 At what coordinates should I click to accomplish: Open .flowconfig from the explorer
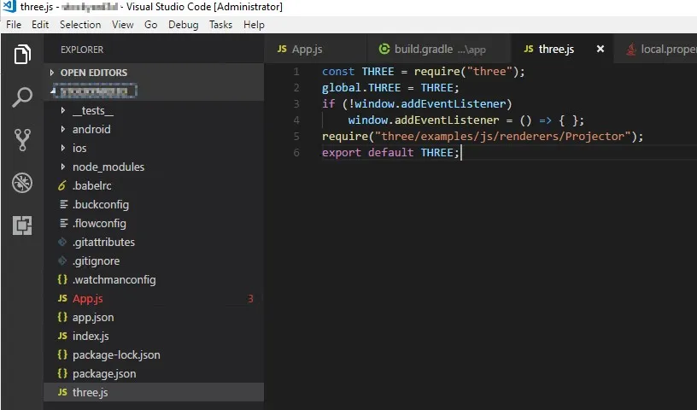click(155, 223)
